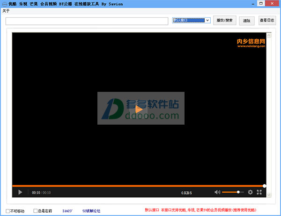Click the application icon in title bar
This screenshot has width=281, height=216.
[4, 4]
